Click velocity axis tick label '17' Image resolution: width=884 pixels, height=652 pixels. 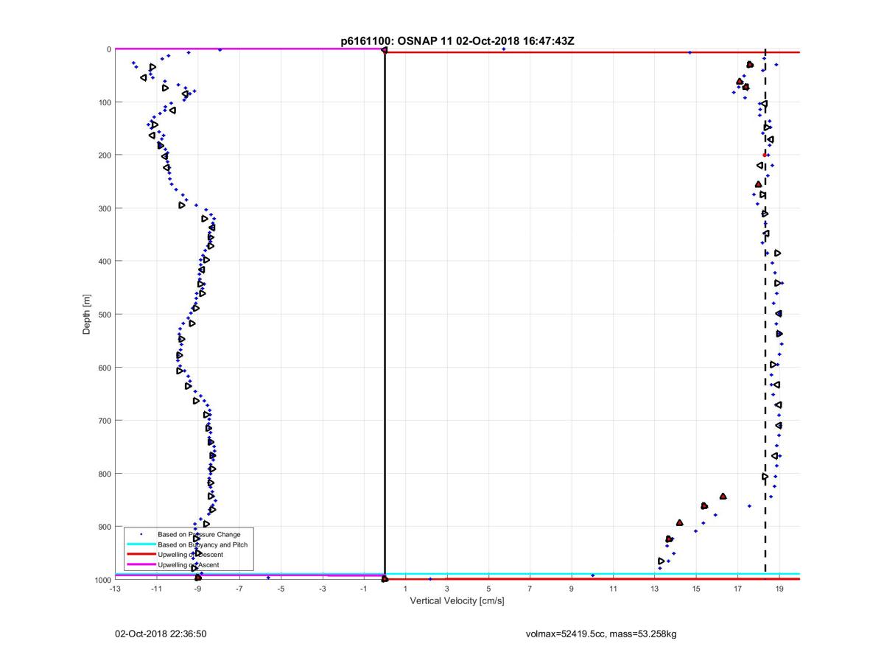click(738, 589)
